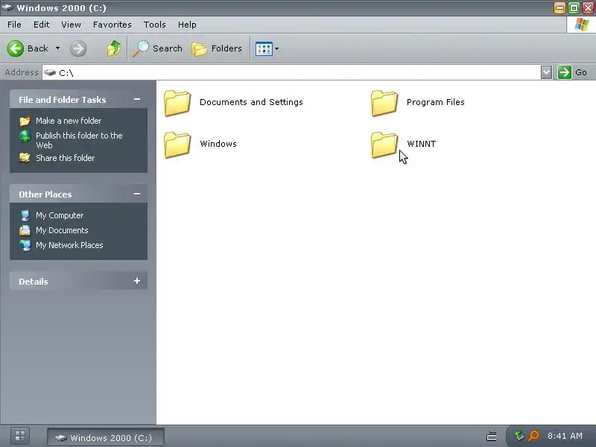Select the Program Files folder icon
This screenshot has width=596, height=447.
click(384, 103)
